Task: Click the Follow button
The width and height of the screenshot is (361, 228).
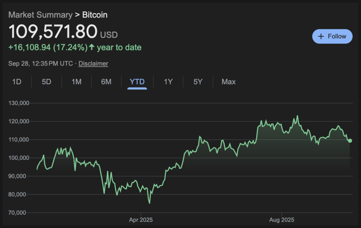Action: click(332, 36)
